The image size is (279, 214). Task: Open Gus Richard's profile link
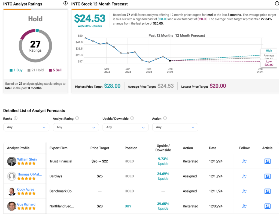click(26, 204)
